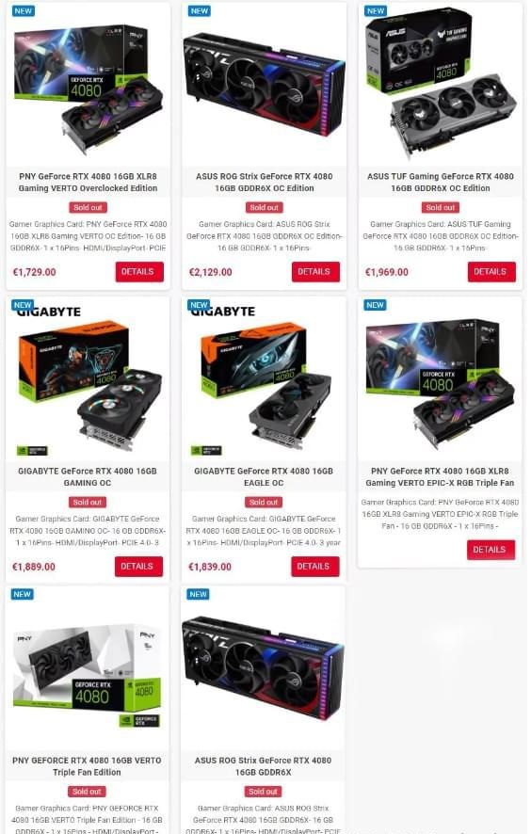531x834 pixels.
Task: Open details for the €1,969.00 ASUS TUF Gaming card
Action: (x=491, y=272)
